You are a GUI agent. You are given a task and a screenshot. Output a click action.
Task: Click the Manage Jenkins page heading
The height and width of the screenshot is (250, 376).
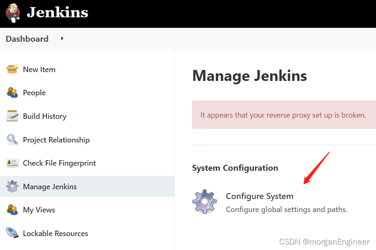[x=250, y=76]
